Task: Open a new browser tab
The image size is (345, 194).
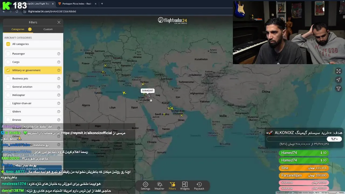Action: pos(102,4)
